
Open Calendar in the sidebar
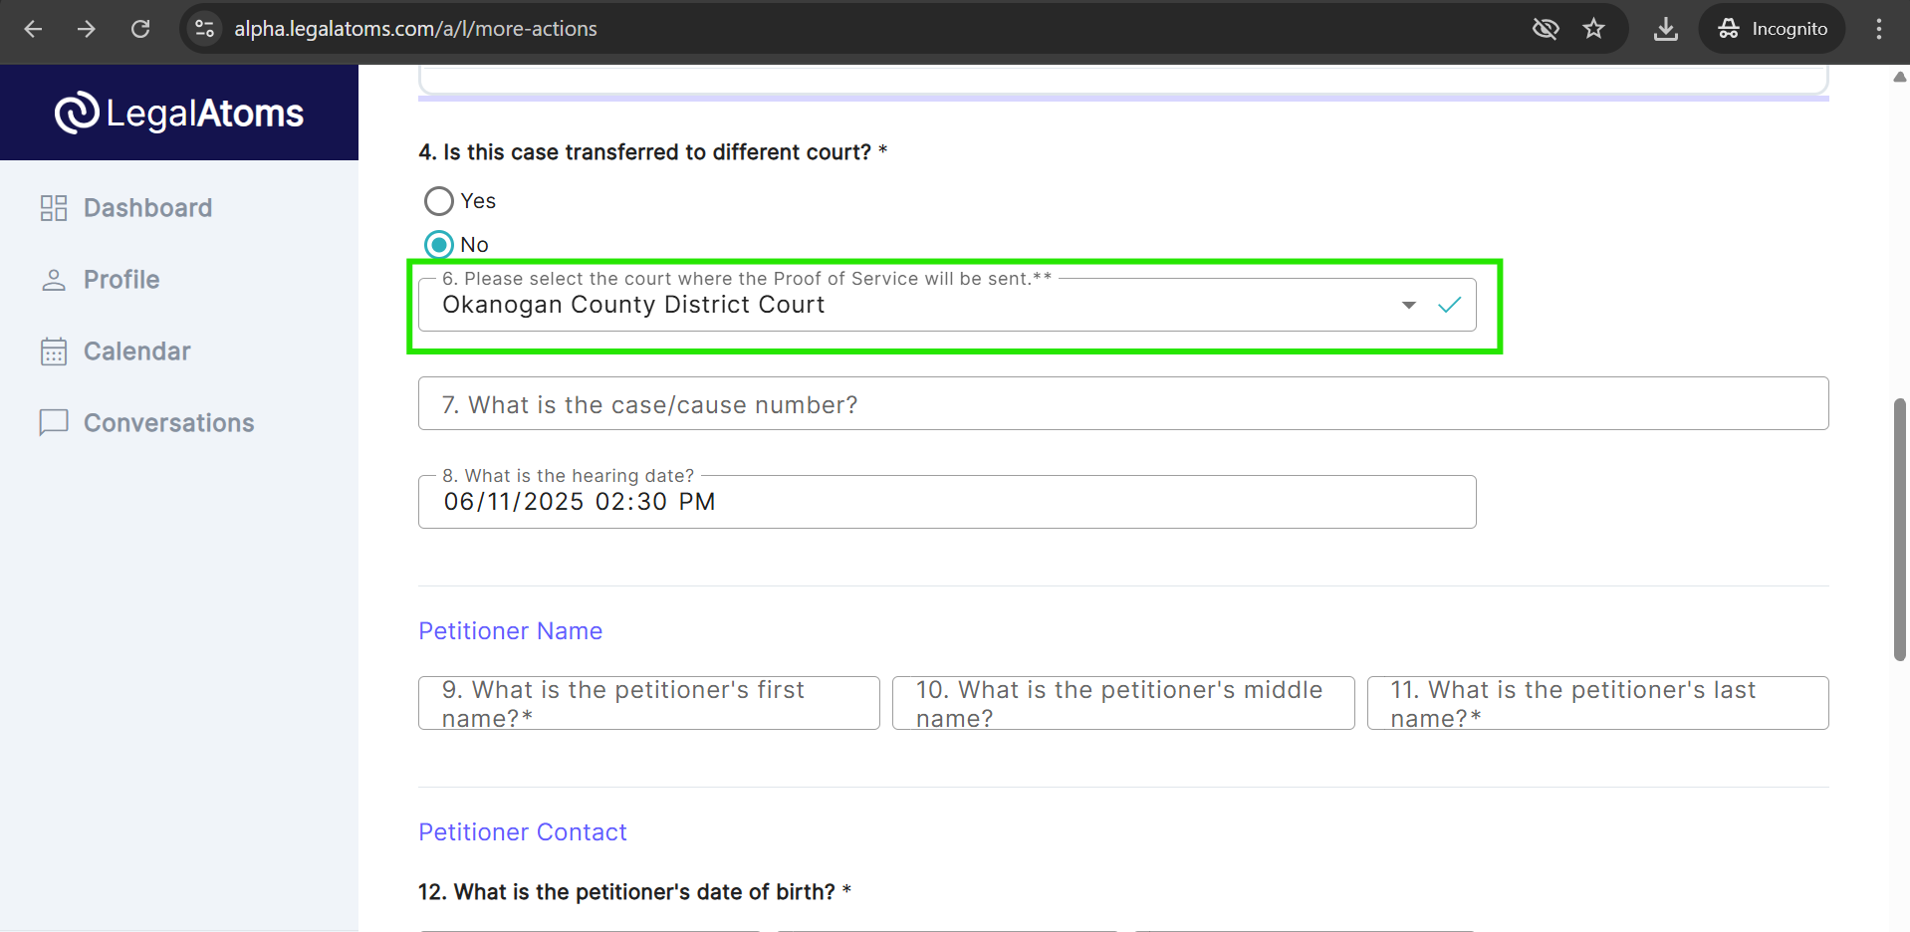coord(136,351)
